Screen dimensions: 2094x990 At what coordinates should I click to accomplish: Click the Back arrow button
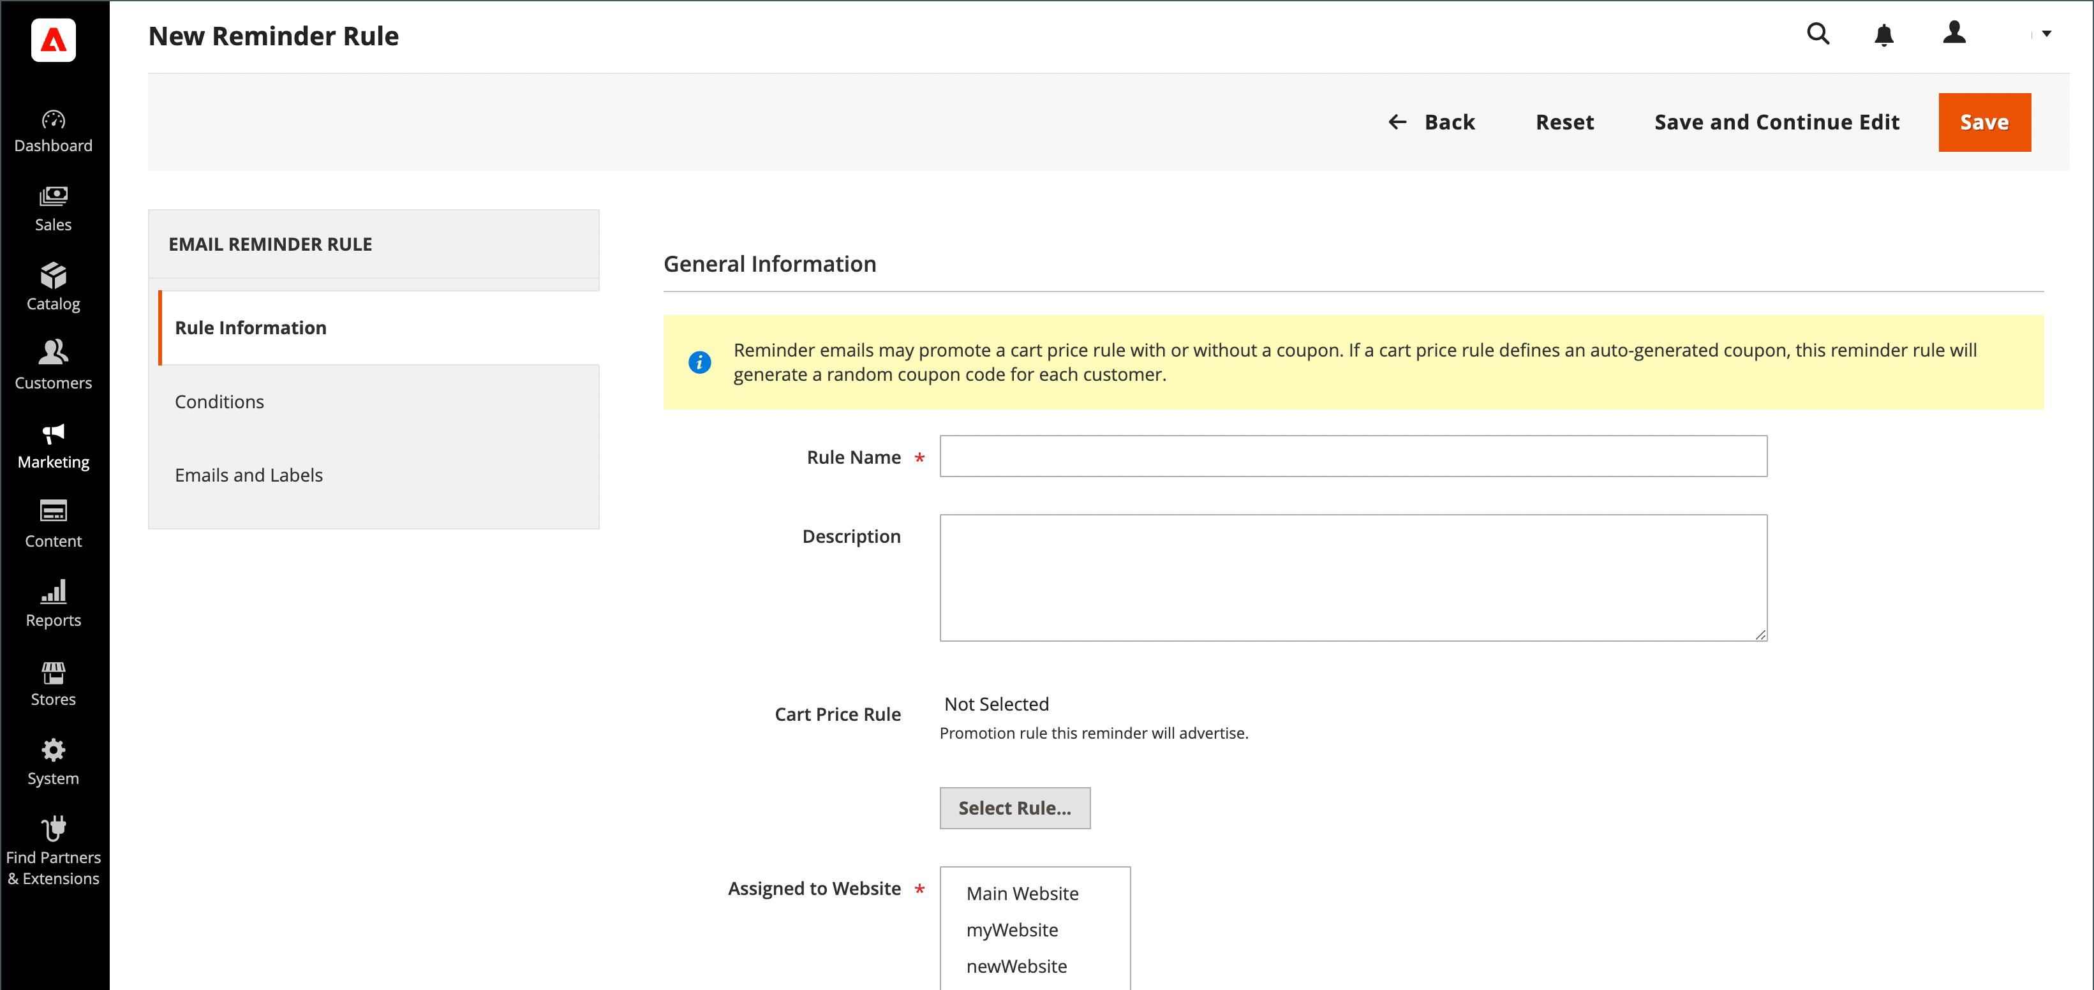(1432, 122)
